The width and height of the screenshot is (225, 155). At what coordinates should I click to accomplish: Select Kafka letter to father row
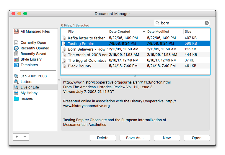(135, 38)
